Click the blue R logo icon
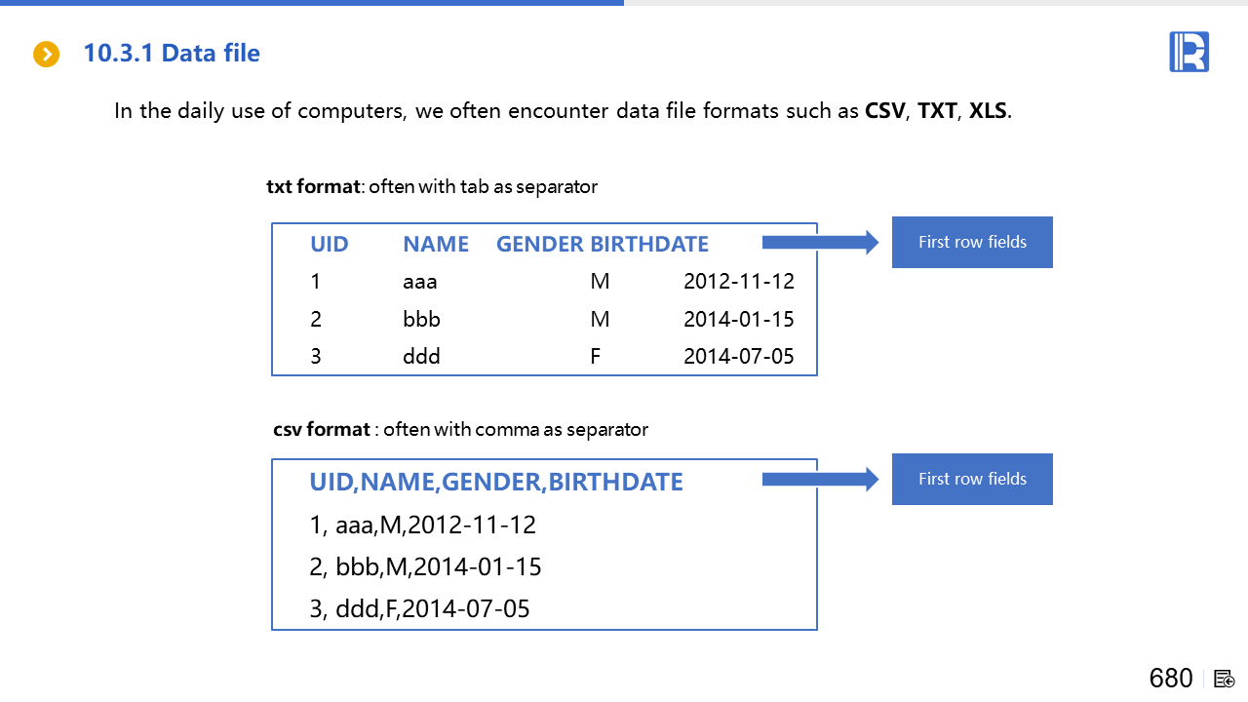Image resolution: width=1248 pixels, height=702 pixels. tap(1189, 52)
